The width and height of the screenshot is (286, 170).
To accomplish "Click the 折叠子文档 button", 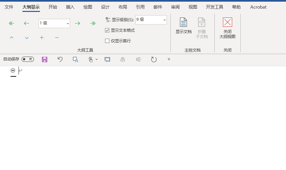I will (202, 28).
